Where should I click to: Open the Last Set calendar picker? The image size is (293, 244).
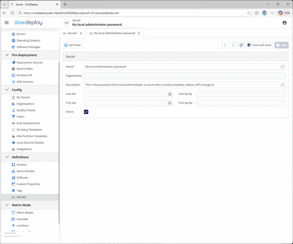170,94
